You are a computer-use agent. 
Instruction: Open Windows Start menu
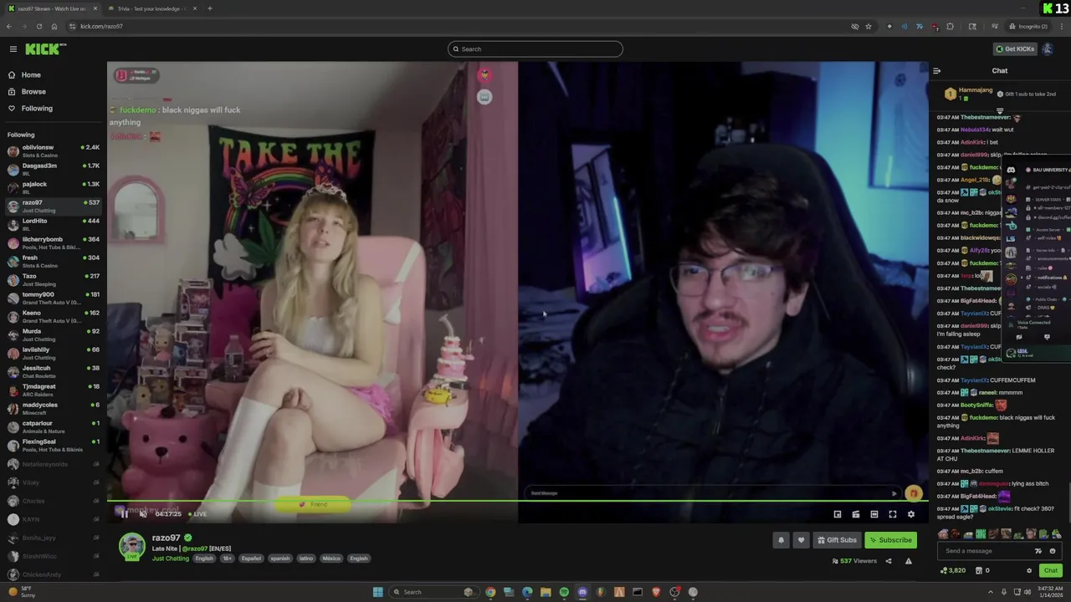(x=377, y=592)
